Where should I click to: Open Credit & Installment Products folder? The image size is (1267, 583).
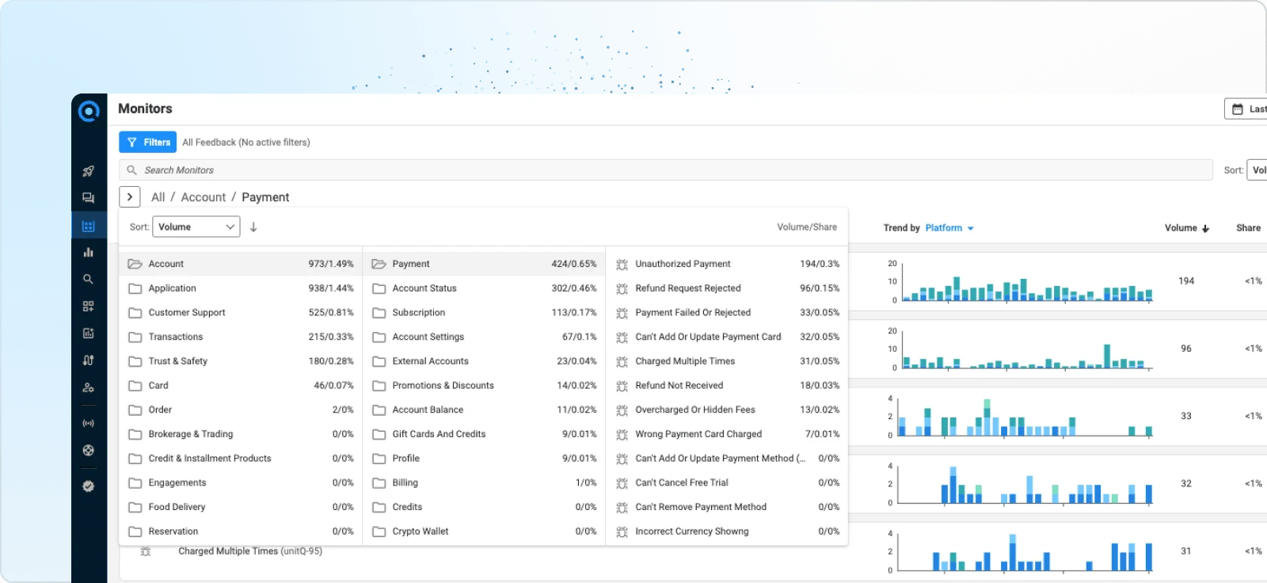241,459
